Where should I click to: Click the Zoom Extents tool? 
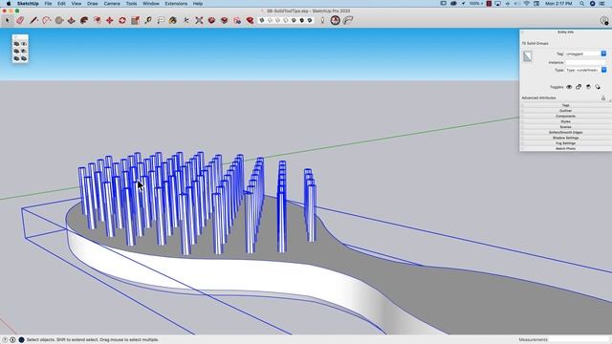click(199, 20)
